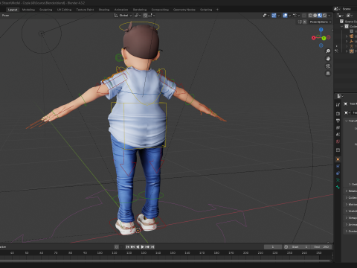Screen dimensions: 357x268
Task: Toggle the snapping magnet icon
Action: coord(145,16)
